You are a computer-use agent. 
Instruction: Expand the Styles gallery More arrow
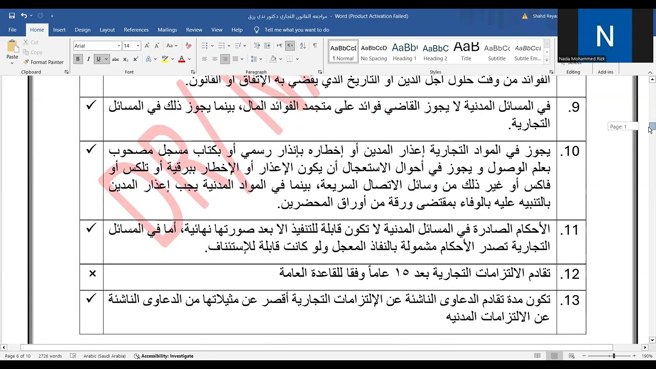547,60
